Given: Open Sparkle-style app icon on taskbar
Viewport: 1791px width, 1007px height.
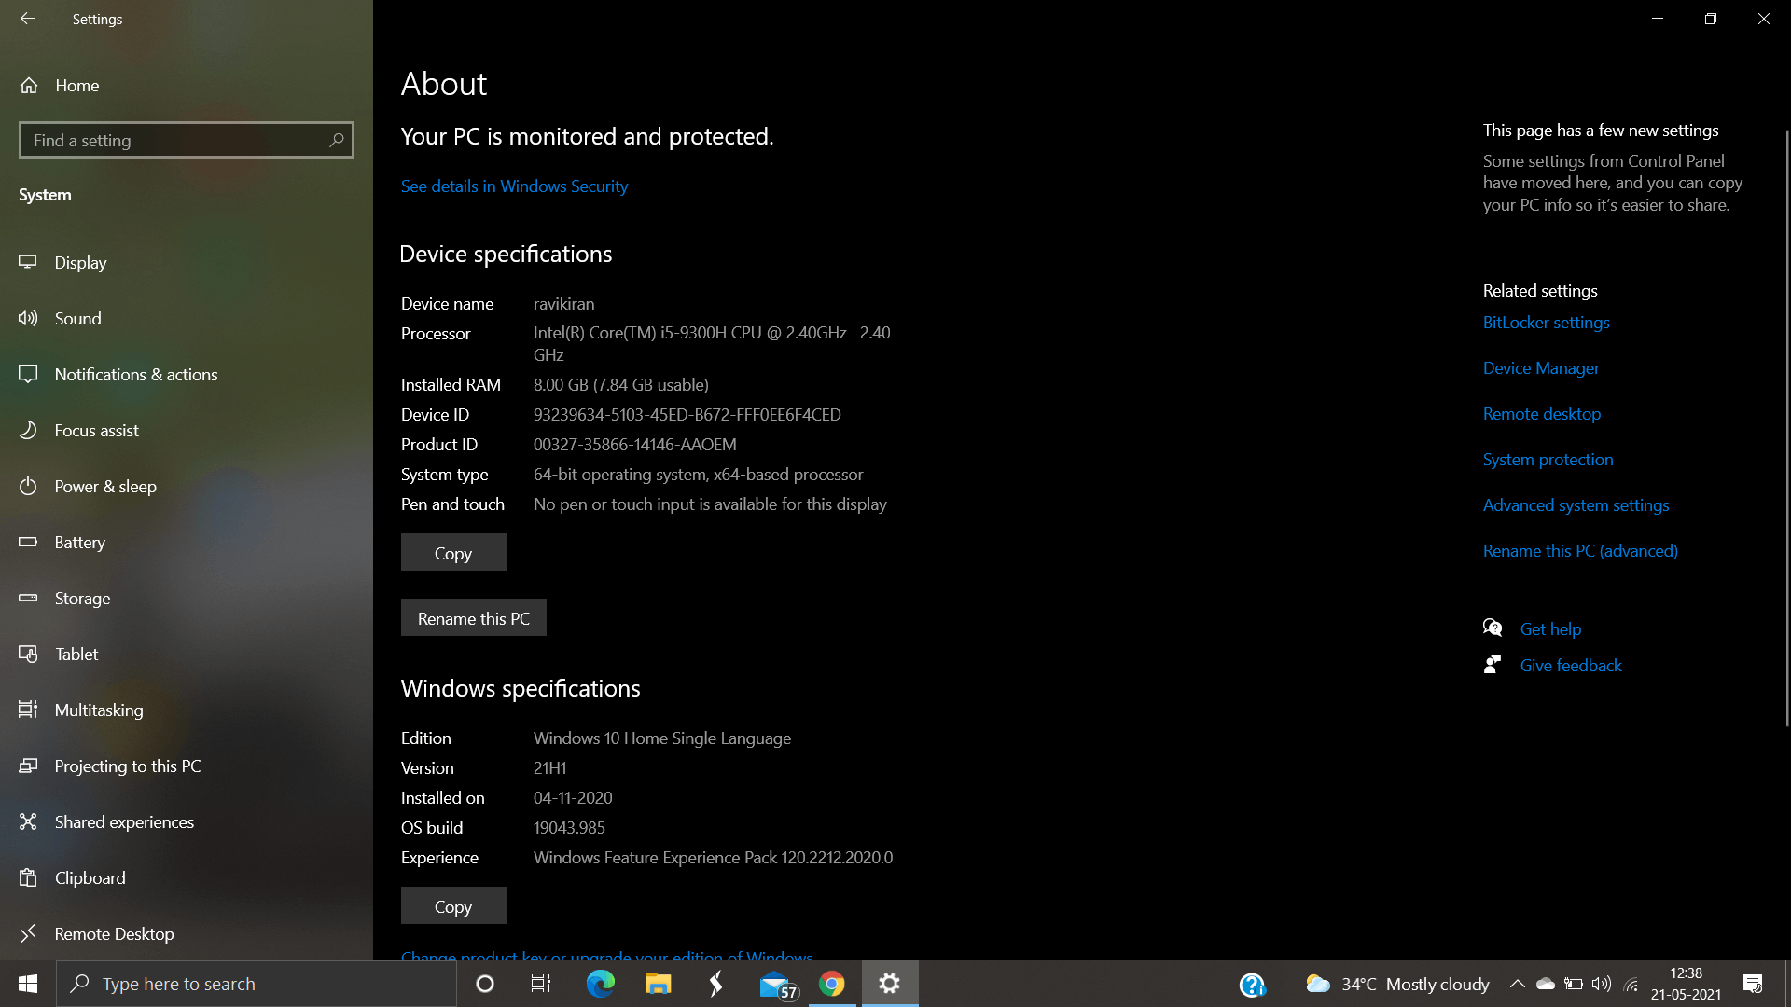Looking at the screenshot, I should [x=715, y=984].
